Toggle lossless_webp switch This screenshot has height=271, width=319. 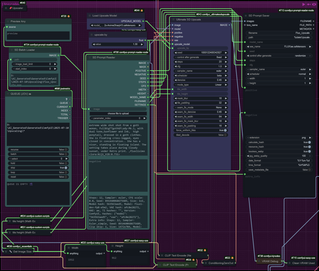(x=309, y=151)
